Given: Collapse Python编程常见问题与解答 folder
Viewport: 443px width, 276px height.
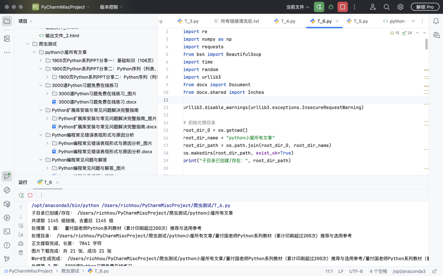Looking at the screenshot, I should coord(41,160).
